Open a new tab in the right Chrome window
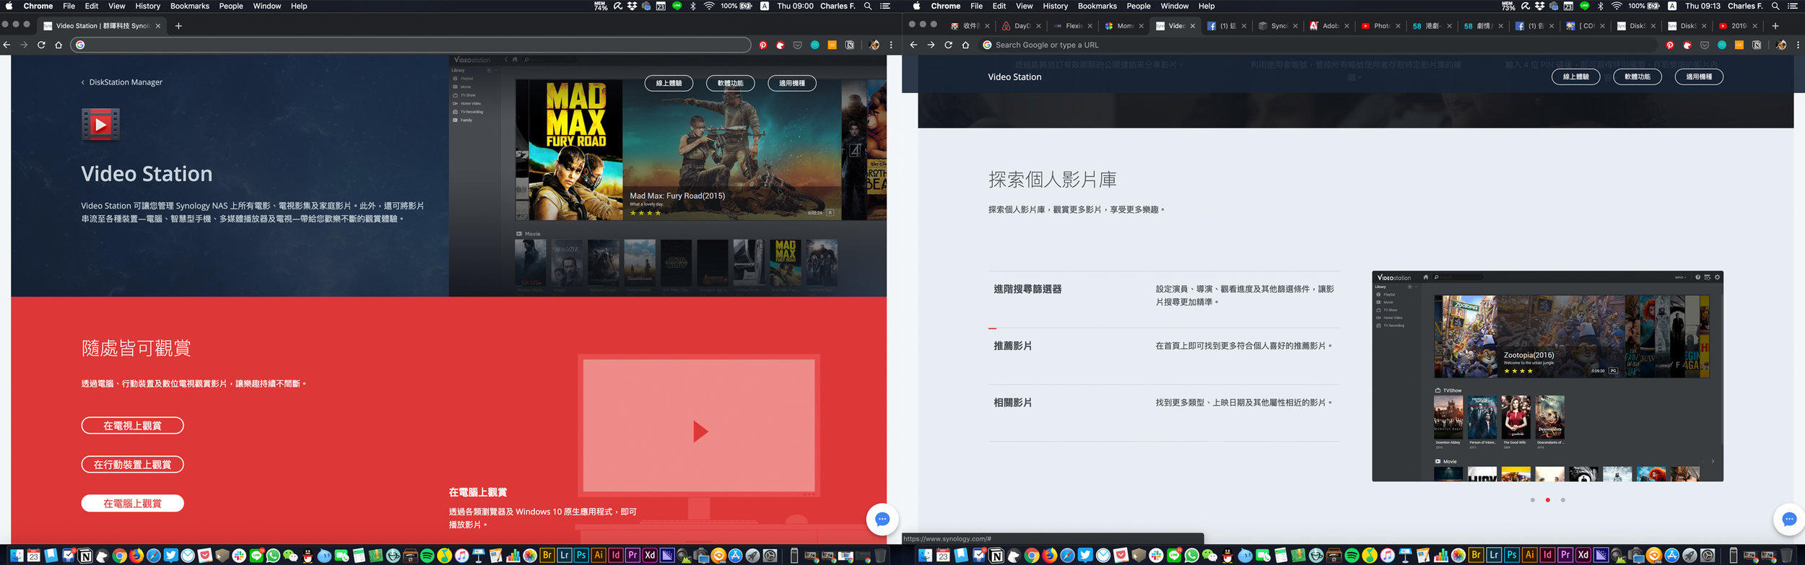This screenshot has width=1805, height=565. (x=1775, y=26)
